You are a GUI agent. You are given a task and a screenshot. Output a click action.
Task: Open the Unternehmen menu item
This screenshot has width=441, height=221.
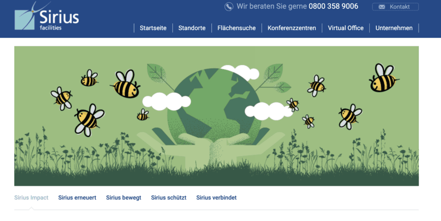(394, 28)
